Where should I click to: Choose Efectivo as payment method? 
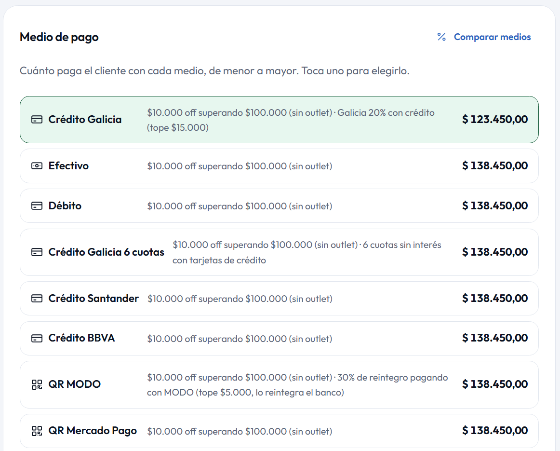tap(279, 166)
